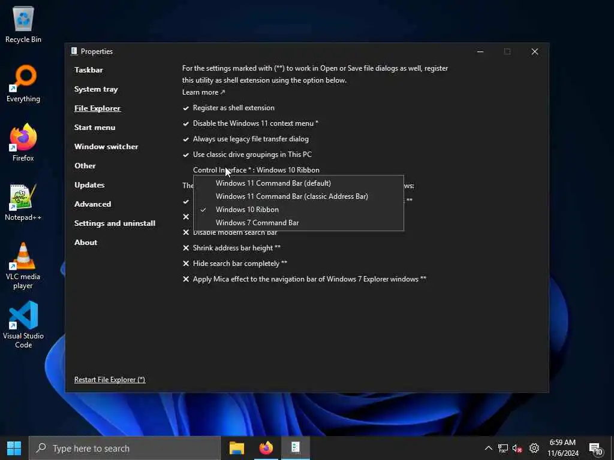Close the Properties window
The height and width of the screenshot is (460, 614).
coord(534,52)
